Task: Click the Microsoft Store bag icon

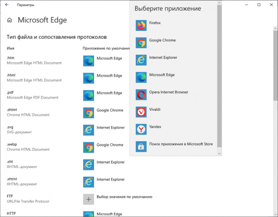Action: pos(141,147)
